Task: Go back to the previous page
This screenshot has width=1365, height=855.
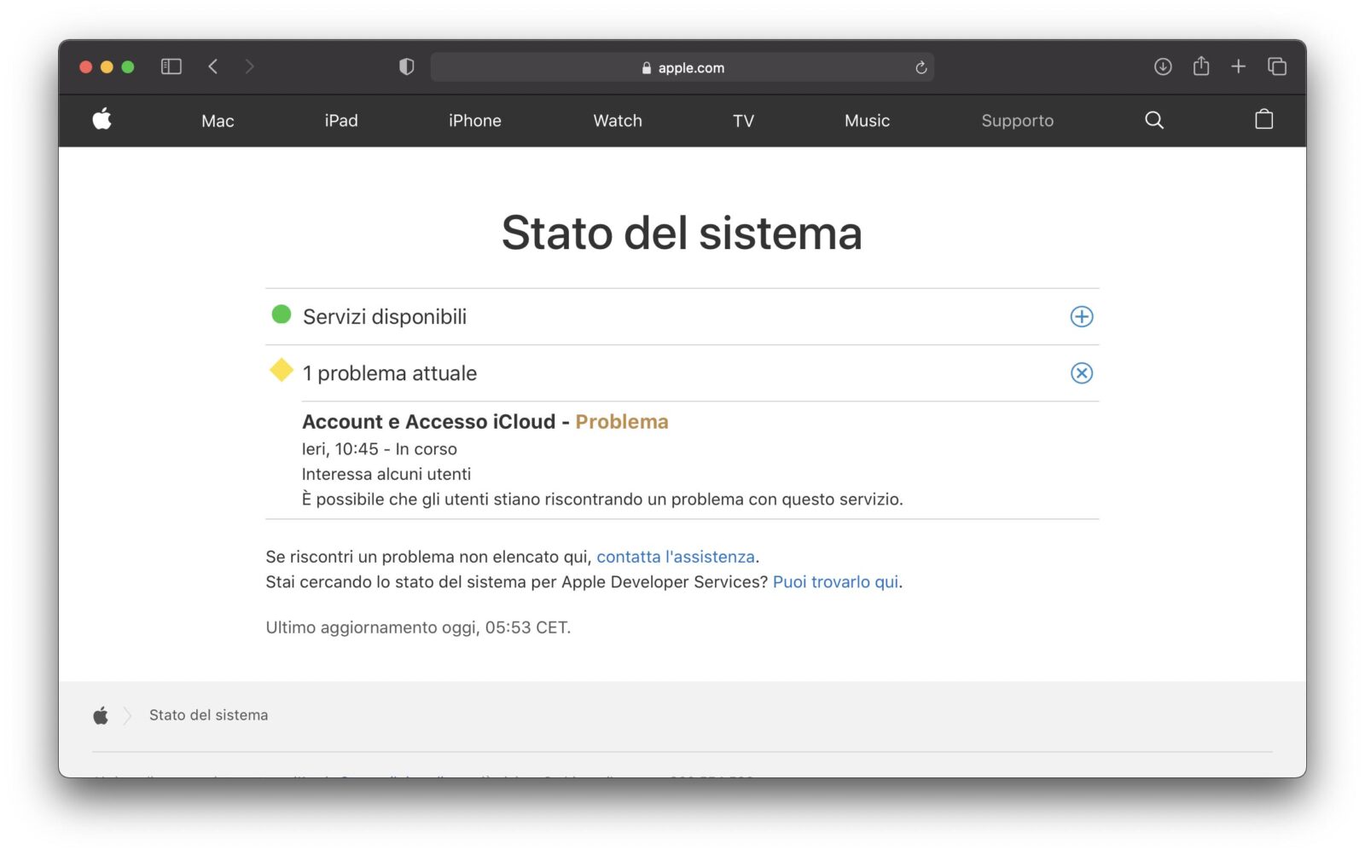Action: [213, 66]
